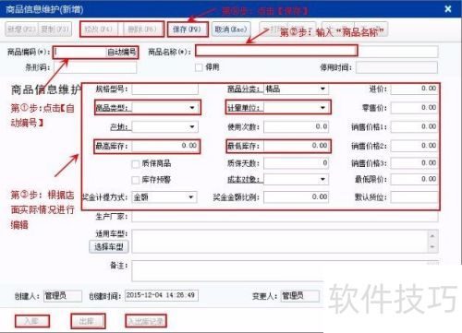Image resolution: width=462 pixels, height=333 pixels.
Task: Click the 奖金金额比例 field
Action: [296, 197]
